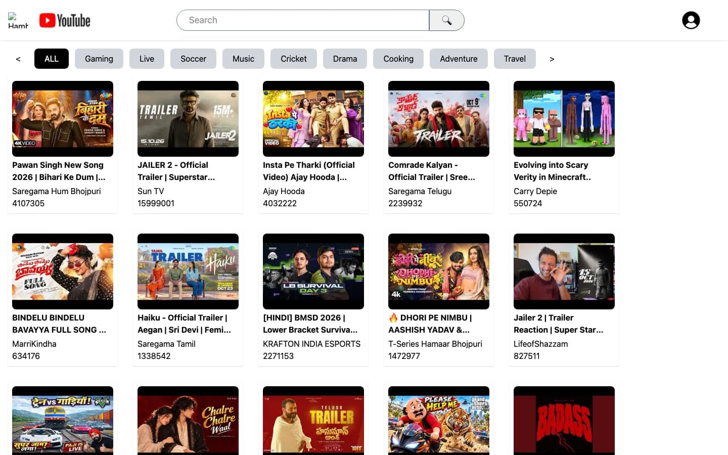The image size is (728, 455).
Task: Click the Ajay Hooda channel name
Action: point(284,191)
